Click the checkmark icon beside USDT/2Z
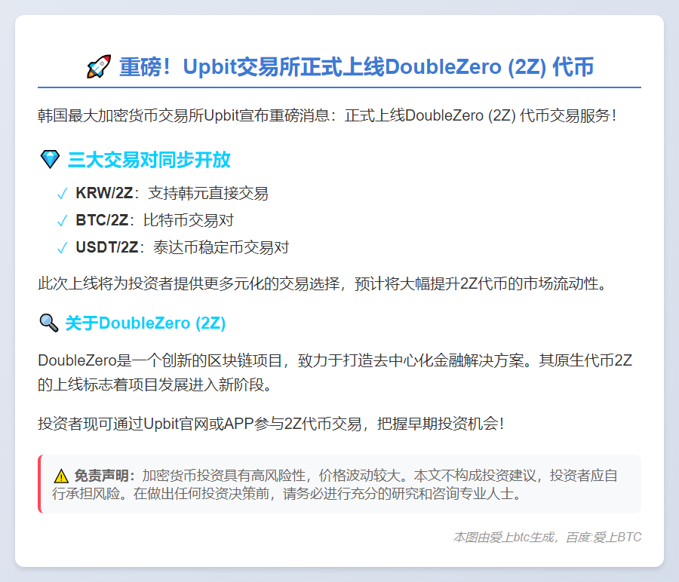This screenshot has width=679, height=582. (x=62, y=247)
